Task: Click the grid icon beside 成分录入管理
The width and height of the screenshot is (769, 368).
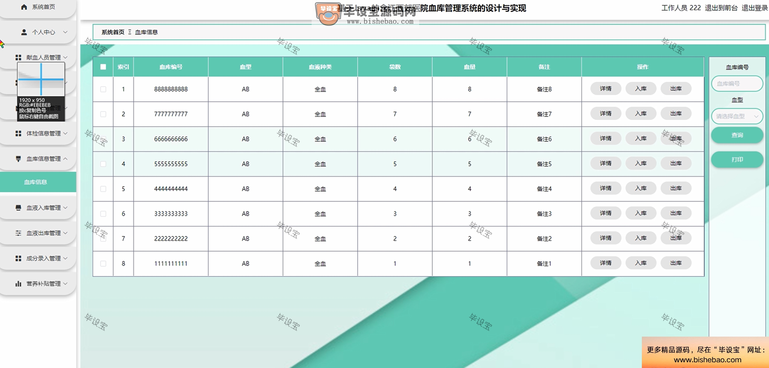Action: 19,258
